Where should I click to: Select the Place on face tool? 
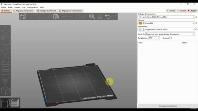5,60
